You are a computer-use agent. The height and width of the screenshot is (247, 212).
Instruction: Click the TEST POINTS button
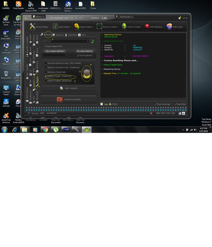point(69,88)
